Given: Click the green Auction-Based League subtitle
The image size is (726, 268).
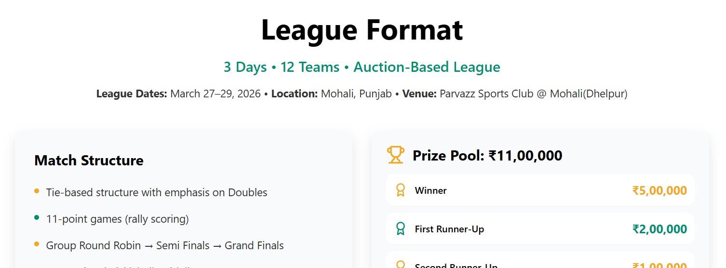Looking at the screenshot, I should (x=427, y=67).
